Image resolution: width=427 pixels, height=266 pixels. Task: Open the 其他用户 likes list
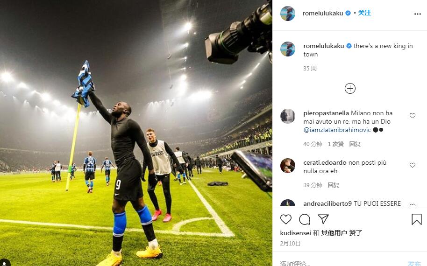click(x=334, y=233)
